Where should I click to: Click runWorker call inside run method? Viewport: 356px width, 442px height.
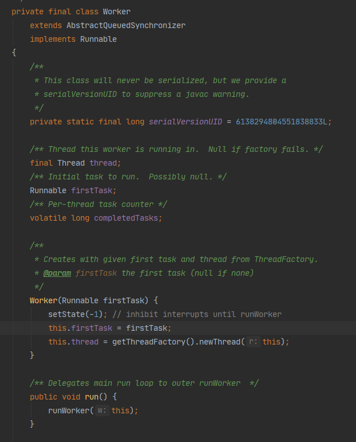point(69,410)
